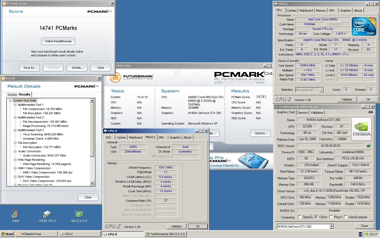Open the Processor #1 selection dropdown
This screenshot has height=238, width=380.
pos(321,90)
